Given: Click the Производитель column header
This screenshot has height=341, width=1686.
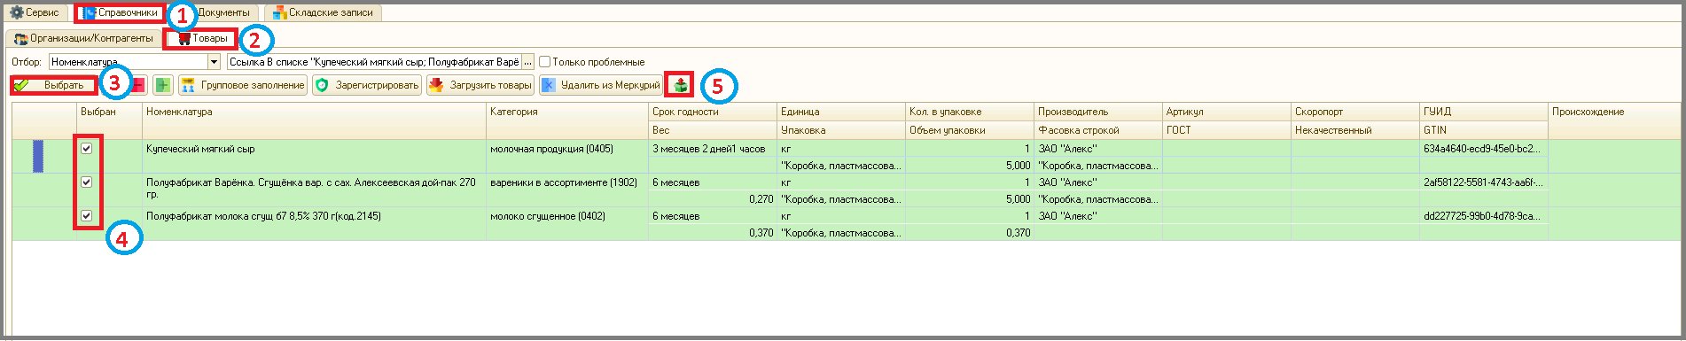Looking at the screenshot, I should pyautogui.click(x=1098, y=112).
